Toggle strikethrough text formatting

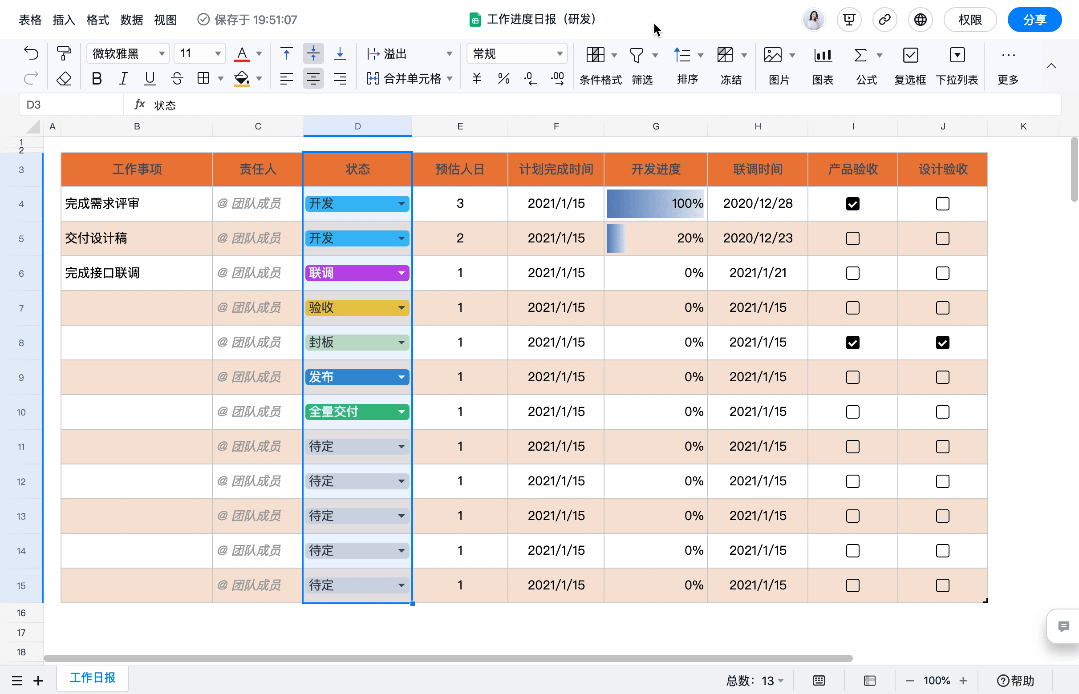(x=177, y=79)
